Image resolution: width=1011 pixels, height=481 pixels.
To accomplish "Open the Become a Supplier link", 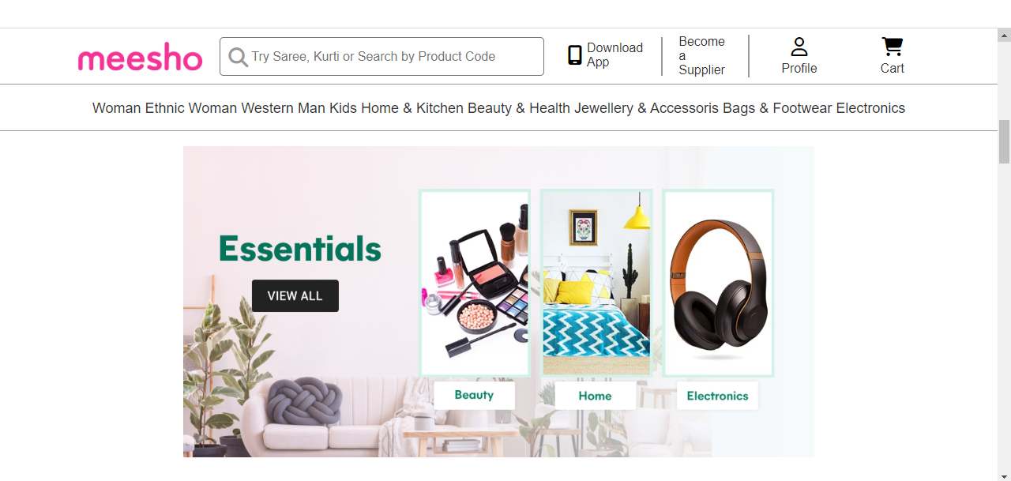I will 701,56.
